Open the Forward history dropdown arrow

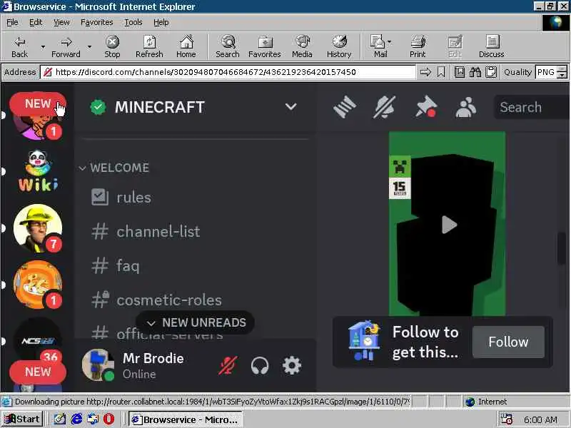point(89,46)
